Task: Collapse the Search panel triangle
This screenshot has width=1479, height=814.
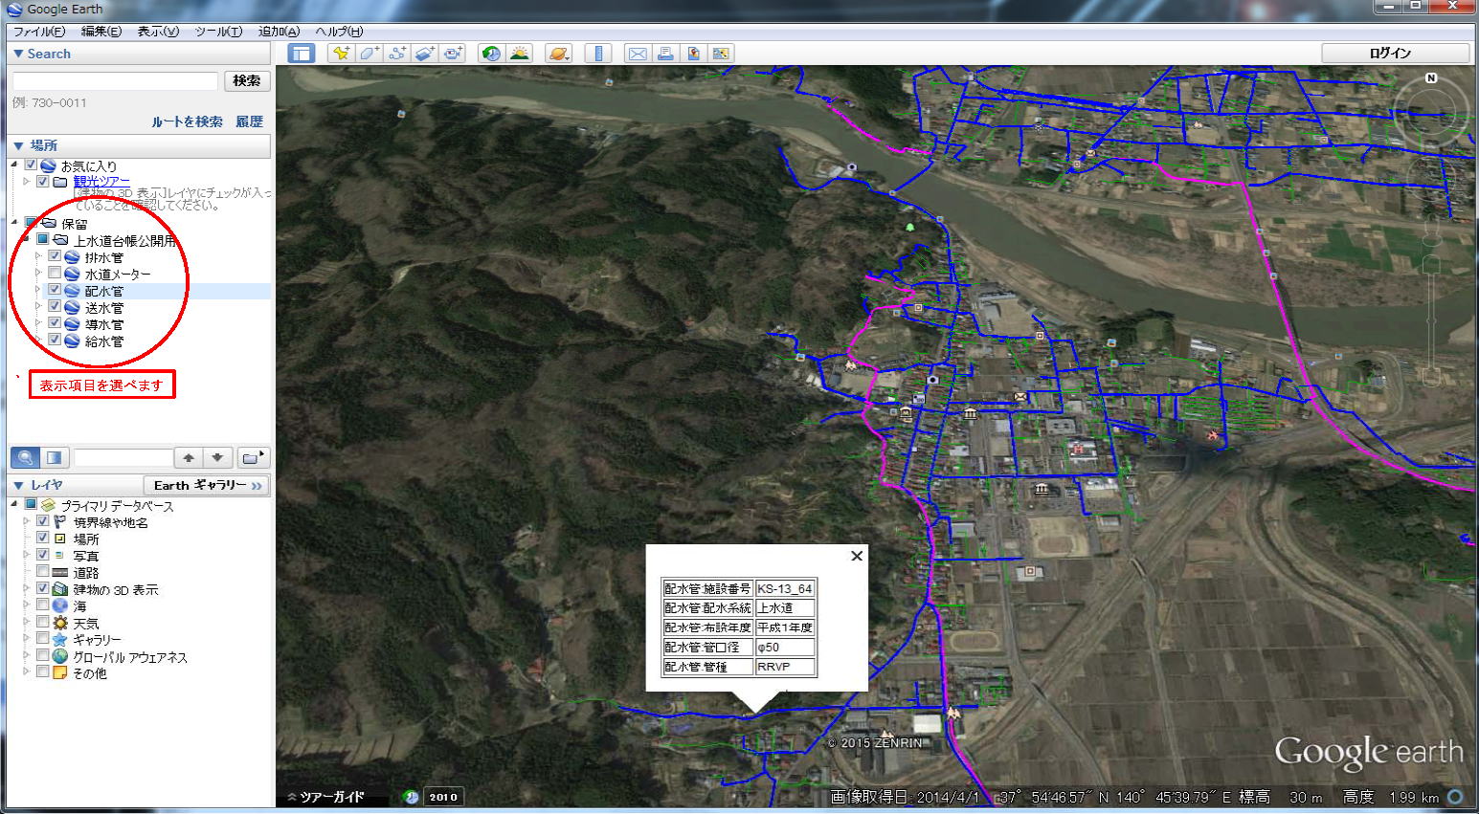Action: [x=18, y=54]
